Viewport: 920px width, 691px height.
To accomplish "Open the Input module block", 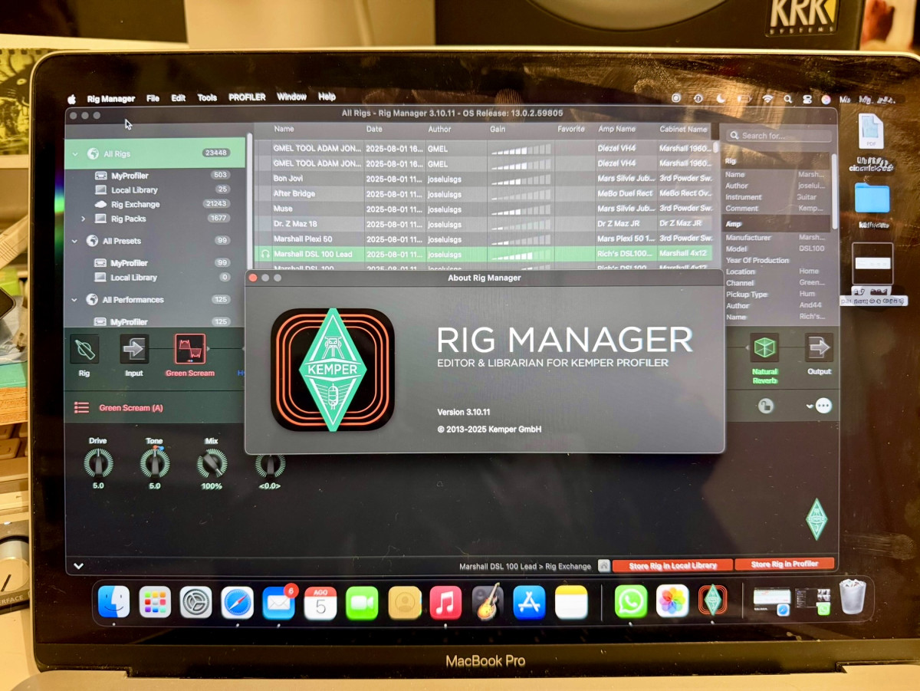I will [x=134, y=349].
